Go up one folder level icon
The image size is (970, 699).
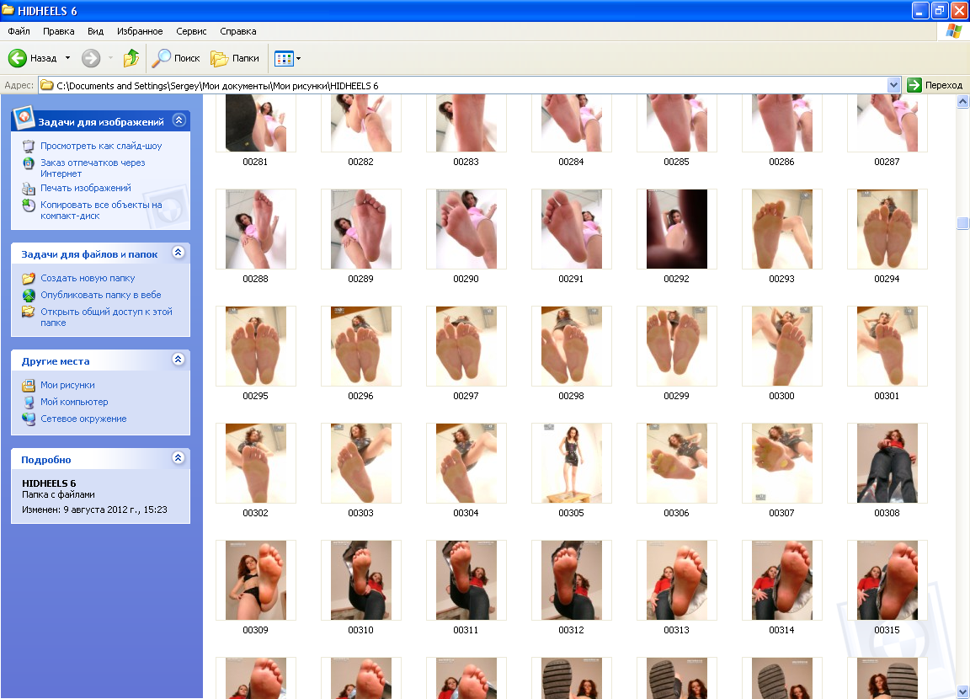pos(131,58)
